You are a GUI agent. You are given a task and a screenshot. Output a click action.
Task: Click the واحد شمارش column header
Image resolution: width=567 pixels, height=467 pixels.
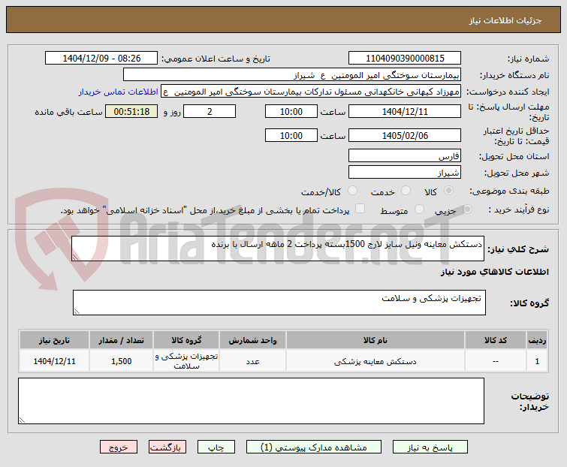(252, 340)
